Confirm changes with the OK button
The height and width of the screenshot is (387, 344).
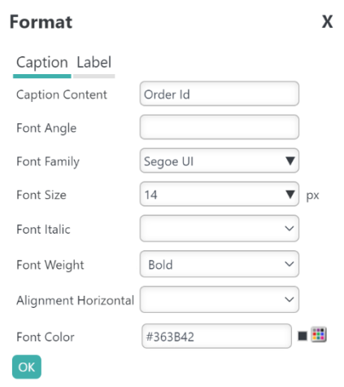(x=27, y=367)
